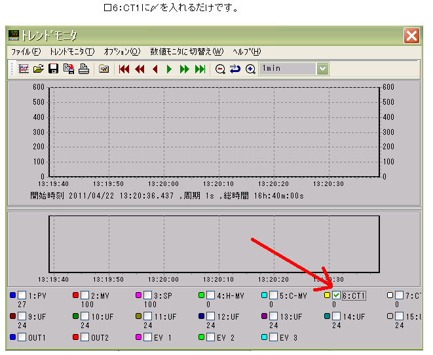Tick the 13:UF checkbox

(x=273, y=316)
